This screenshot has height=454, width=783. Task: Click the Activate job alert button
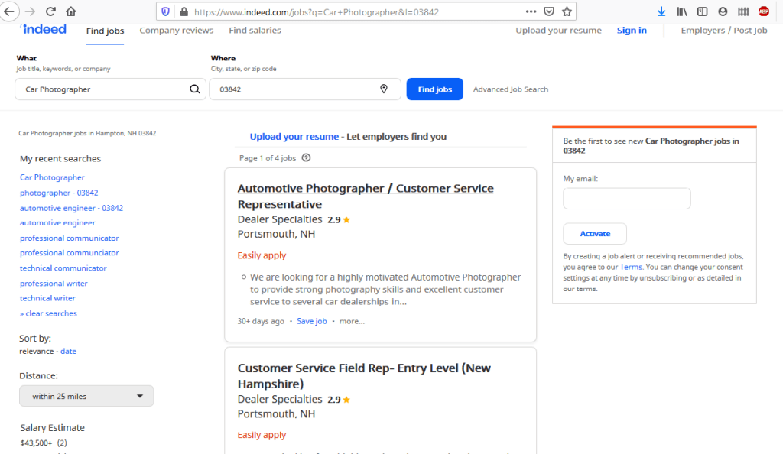595,234
